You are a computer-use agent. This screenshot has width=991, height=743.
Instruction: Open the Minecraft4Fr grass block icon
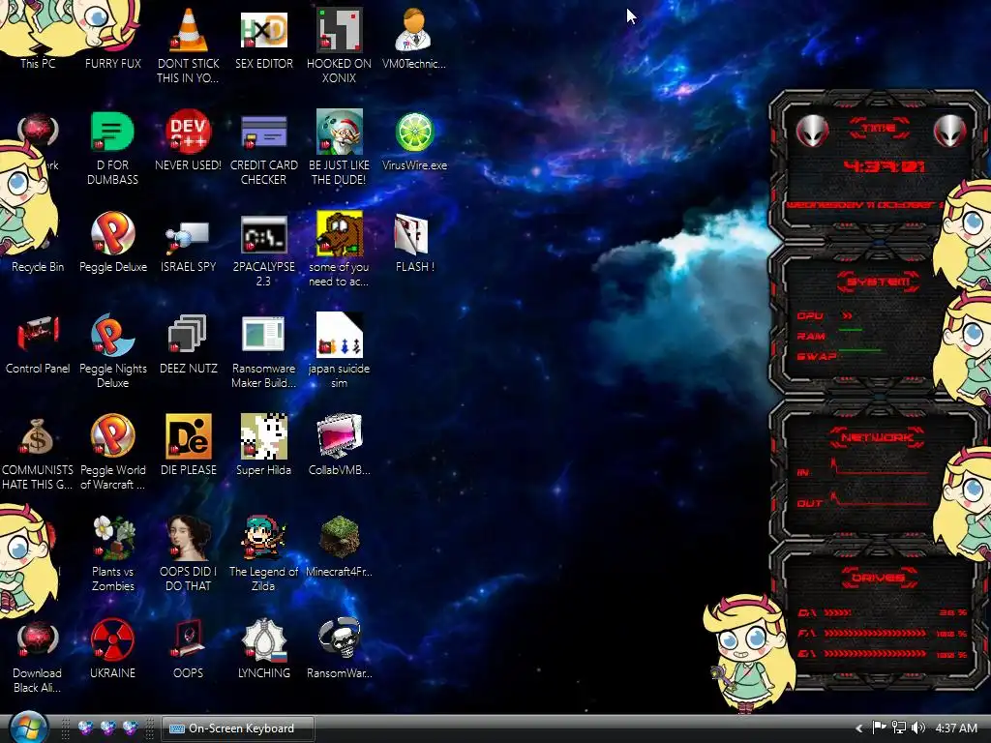click(x=339, y=548)
